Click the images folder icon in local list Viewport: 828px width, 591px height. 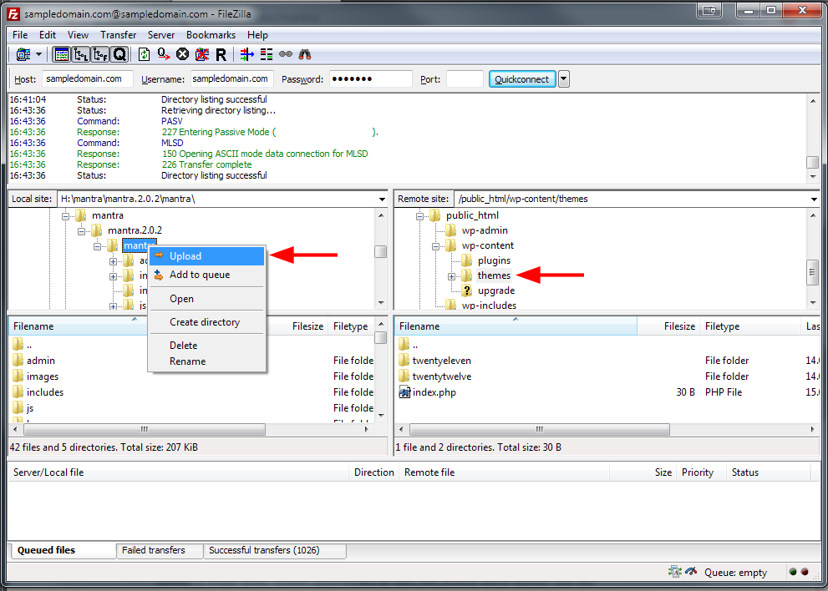pyautogui.click(x=18, y=376)
